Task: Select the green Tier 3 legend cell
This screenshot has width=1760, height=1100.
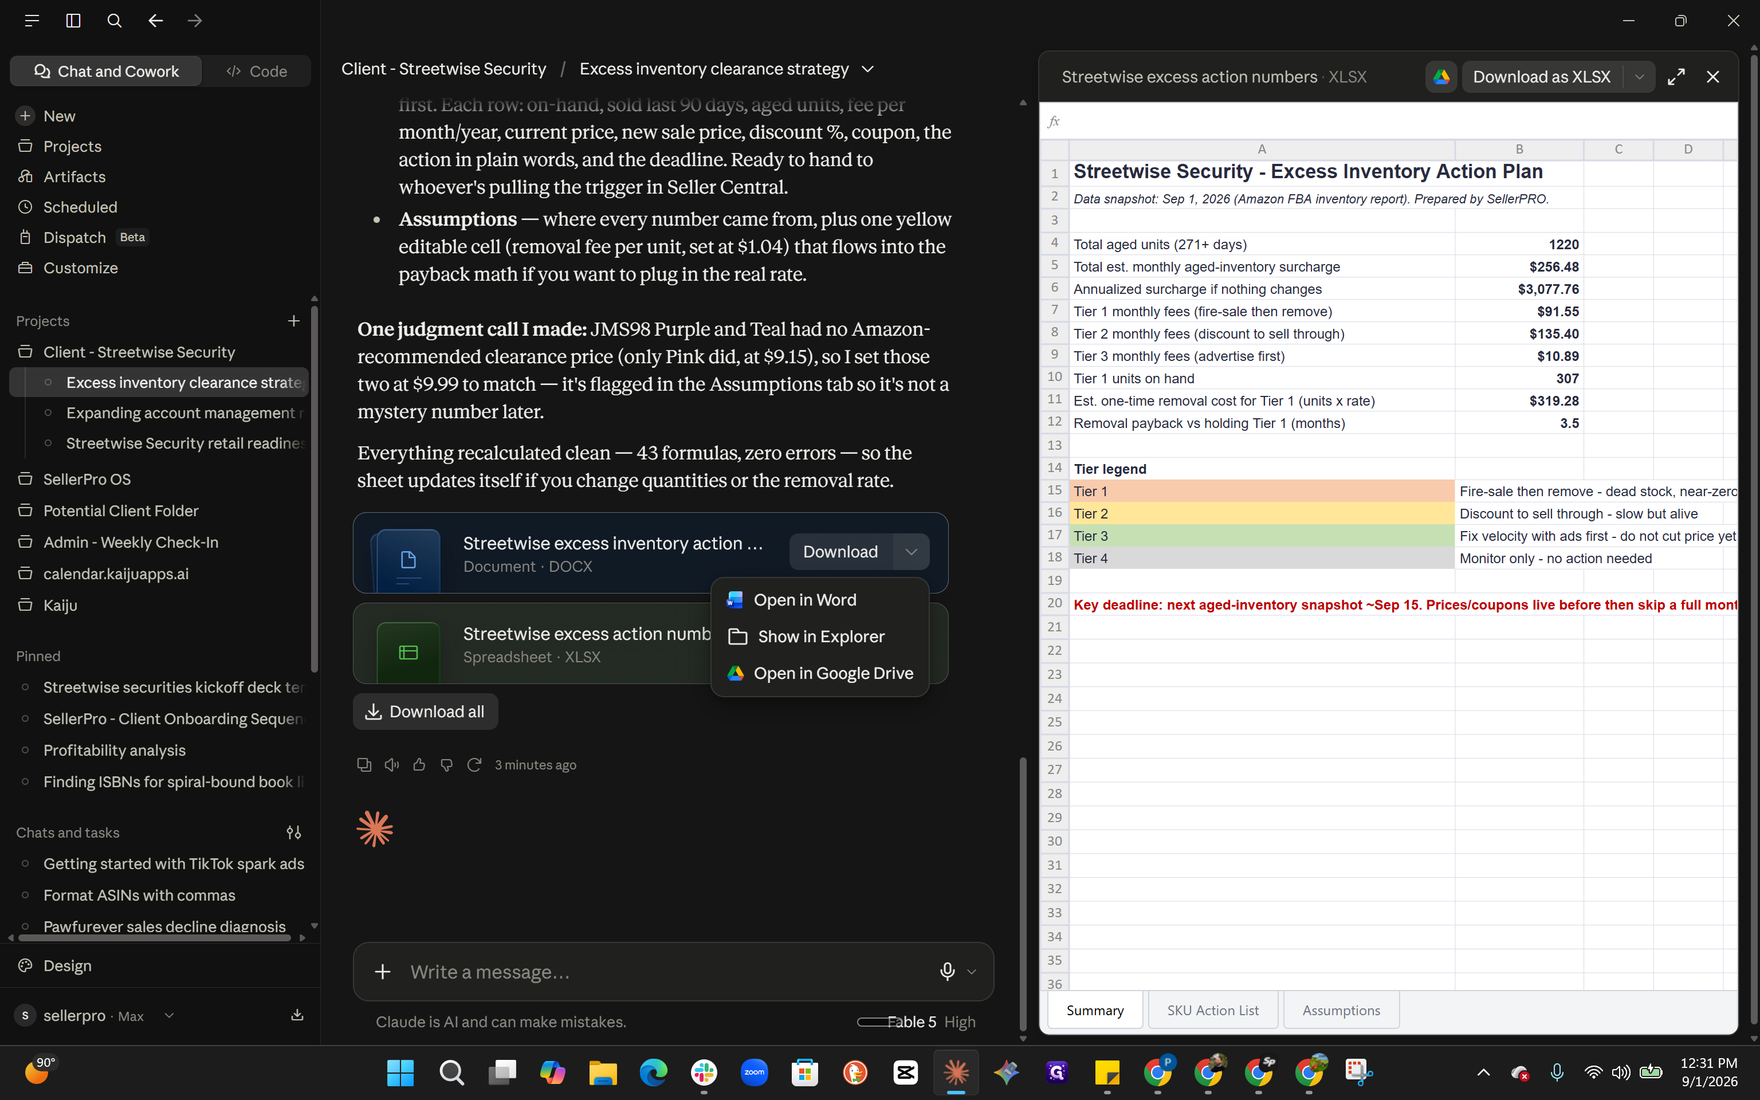Action: click(1261, 536)
